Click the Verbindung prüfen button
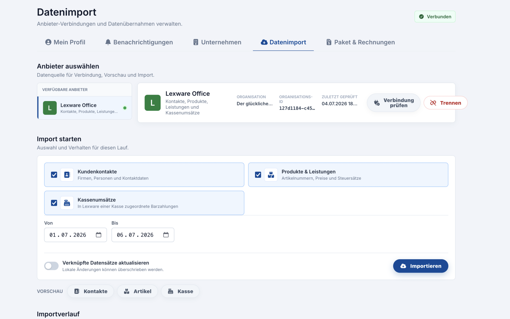 click(x=394, y=103)
